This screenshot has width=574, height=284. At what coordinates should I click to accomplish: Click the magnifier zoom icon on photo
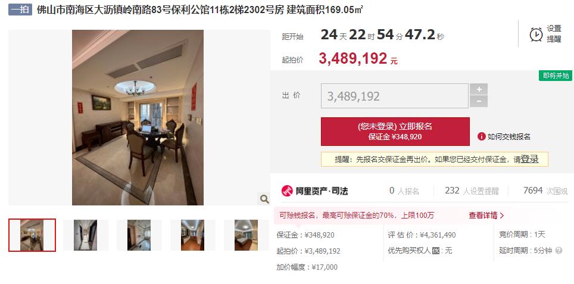point(264,199)
